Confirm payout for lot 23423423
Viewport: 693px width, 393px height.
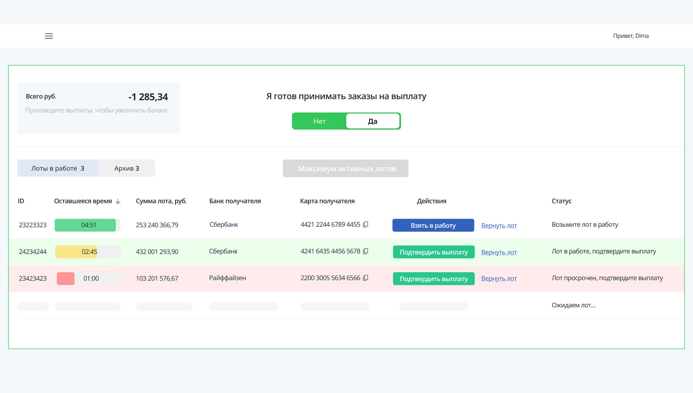tap(434, 279)
